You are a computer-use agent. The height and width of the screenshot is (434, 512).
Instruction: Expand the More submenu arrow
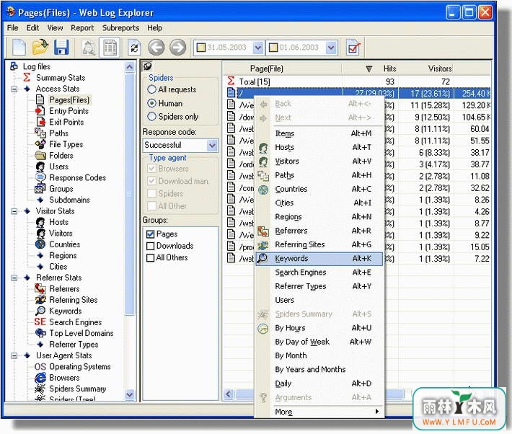[x=377, y=412]
